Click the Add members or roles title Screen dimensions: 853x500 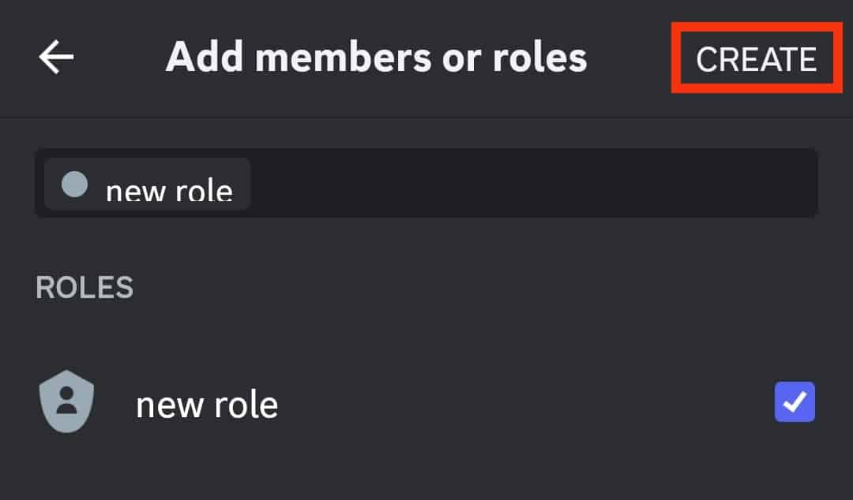(377, 57)
